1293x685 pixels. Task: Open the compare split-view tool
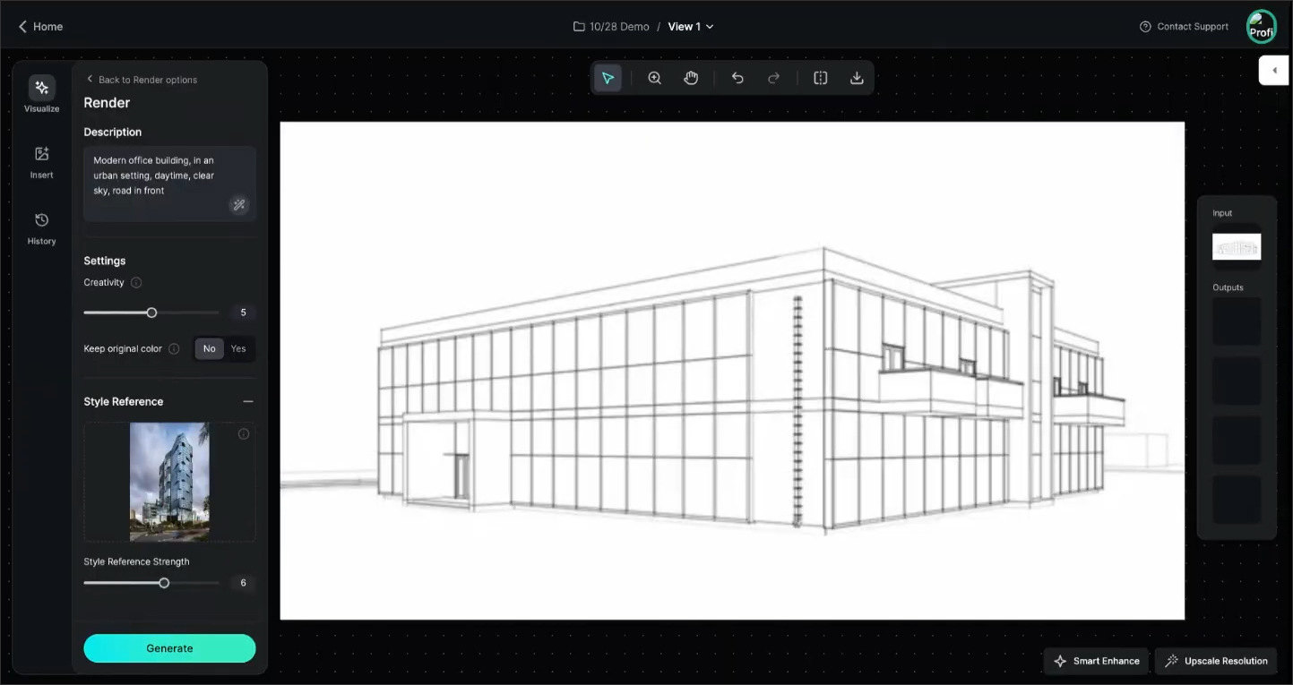tap(821, 78)
